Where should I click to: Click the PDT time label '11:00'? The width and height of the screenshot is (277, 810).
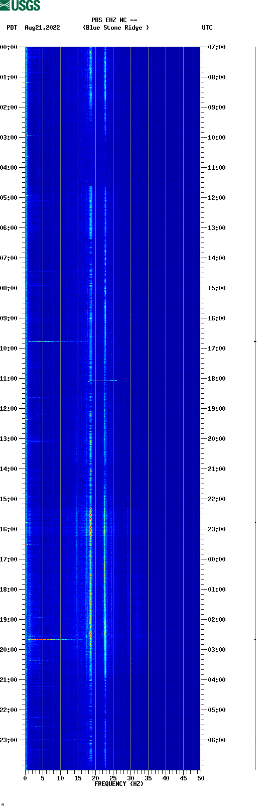[9, 379]
